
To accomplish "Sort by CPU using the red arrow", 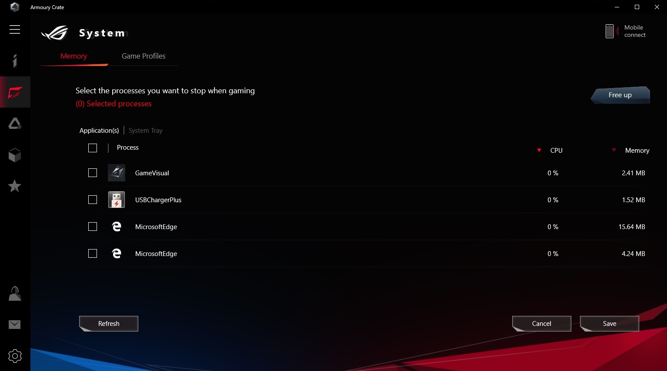I will (539, 151).
